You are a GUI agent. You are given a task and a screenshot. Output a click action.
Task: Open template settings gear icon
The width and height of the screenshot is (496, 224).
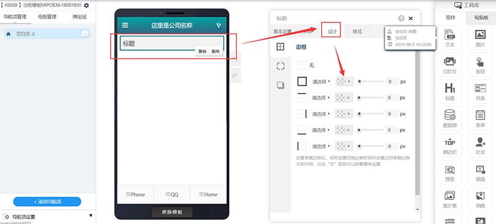86,6
